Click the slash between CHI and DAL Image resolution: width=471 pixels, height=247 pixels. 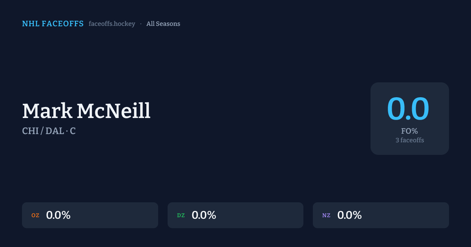tap(42, 131)
